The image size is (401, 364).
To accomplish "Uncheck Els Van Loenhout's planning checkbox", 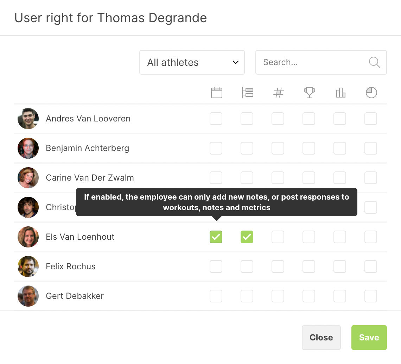I will click(247, 237).
